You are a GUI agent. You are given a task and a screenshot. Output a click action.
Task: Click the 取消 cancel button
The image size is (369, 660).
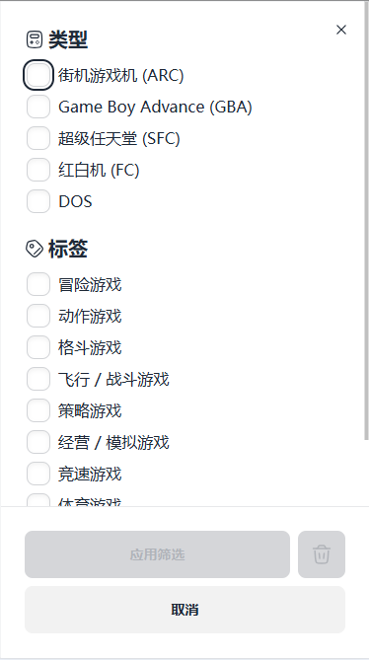185,610
